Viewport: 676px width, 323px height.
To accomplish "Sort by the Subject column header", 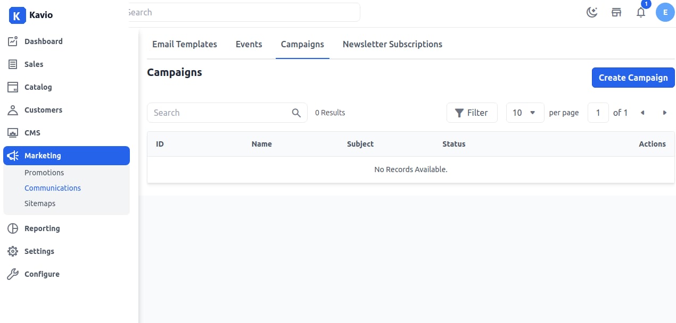I will click(360, 144).
